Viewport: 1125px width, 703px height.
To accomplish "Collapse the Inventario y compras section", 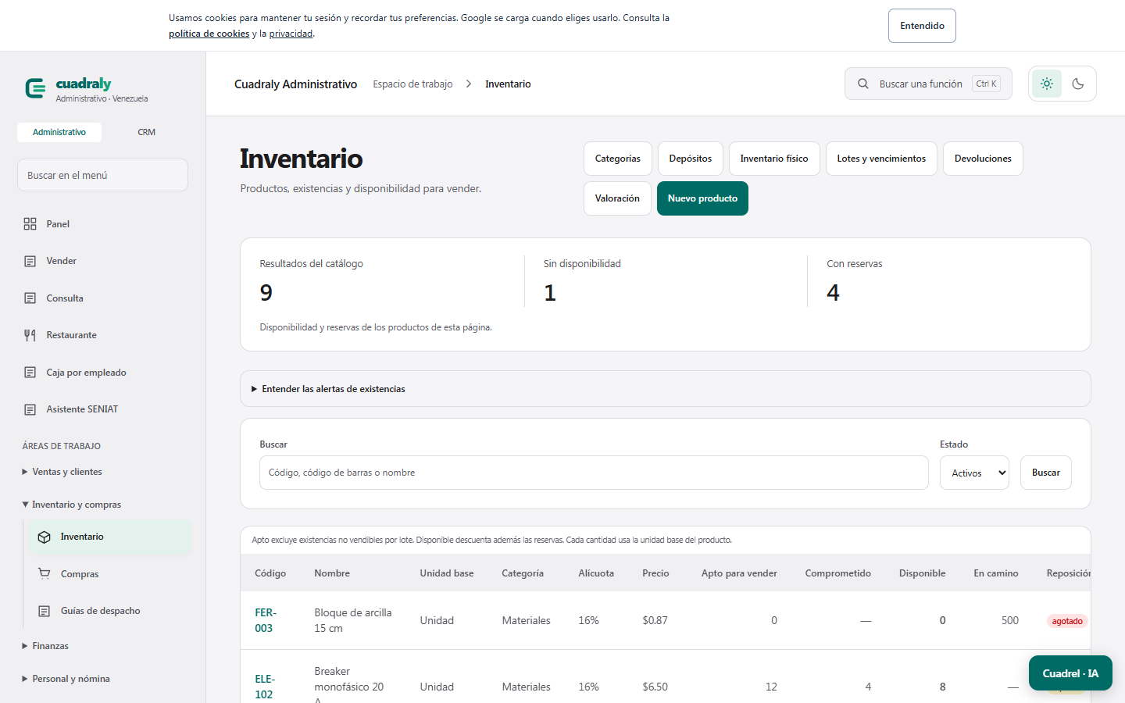I will (x=71, y=505).
